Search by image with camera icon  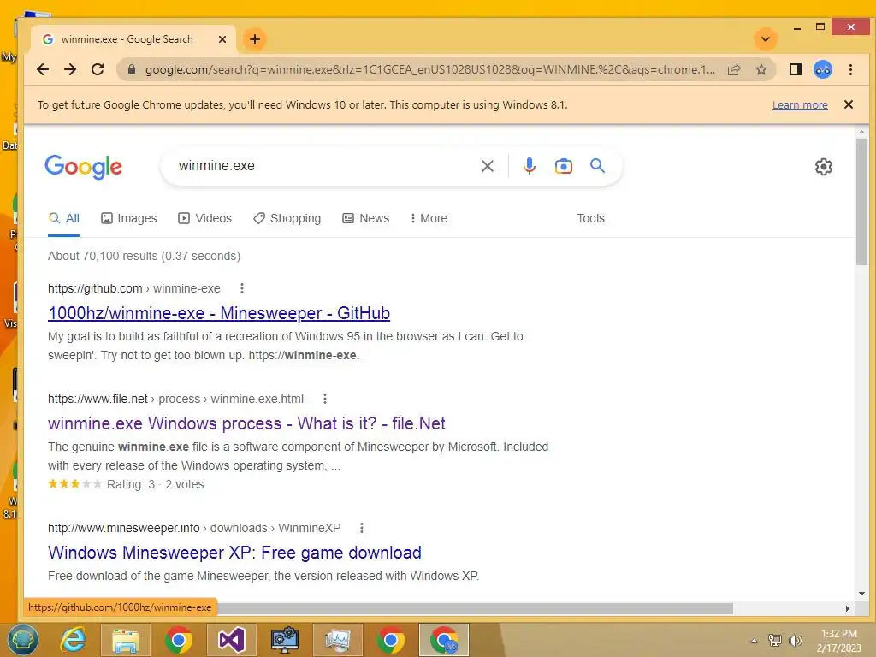tap(563, 166)
